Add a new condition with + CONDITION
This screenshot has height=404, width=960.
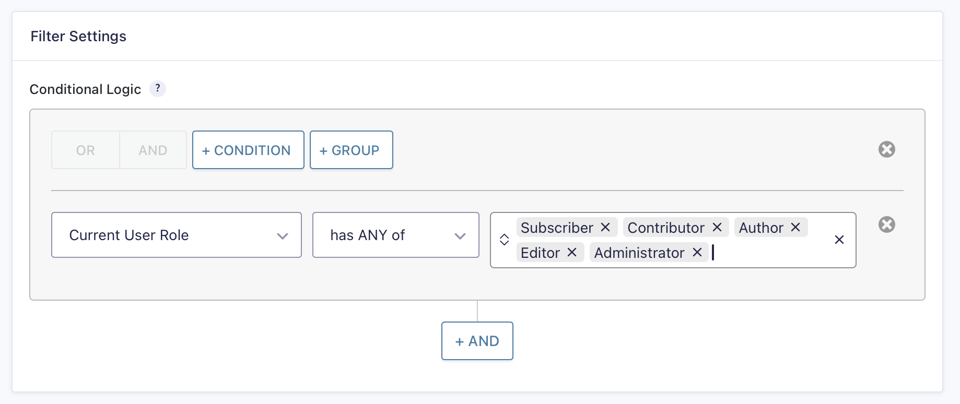248,150
